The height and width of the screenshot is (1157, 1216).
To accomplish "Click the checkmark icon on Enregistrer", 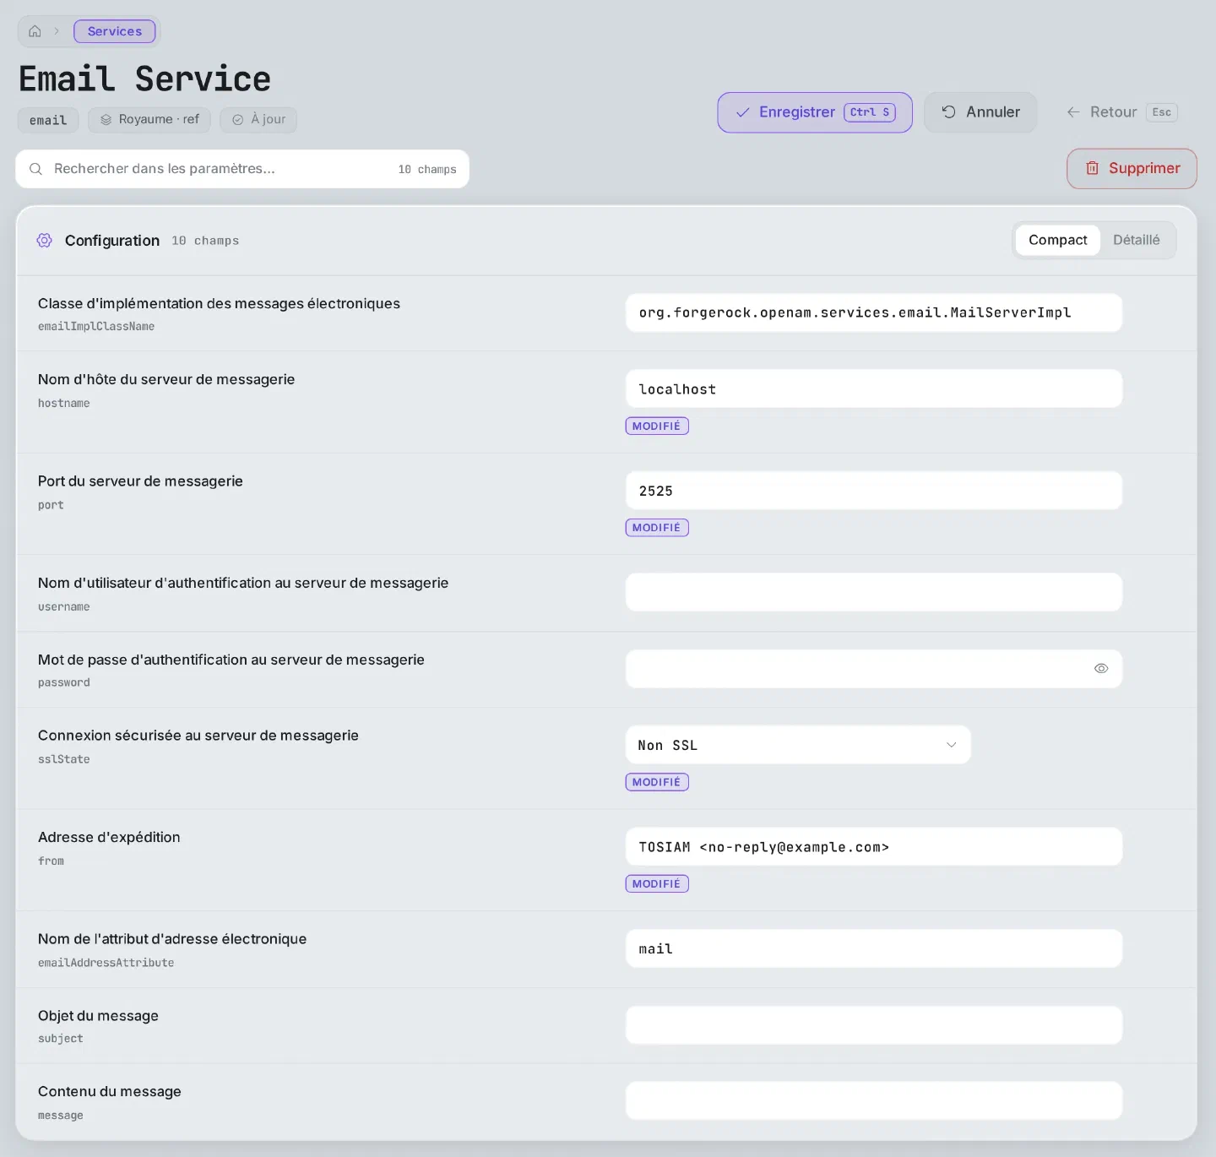I will pos(743,112).
